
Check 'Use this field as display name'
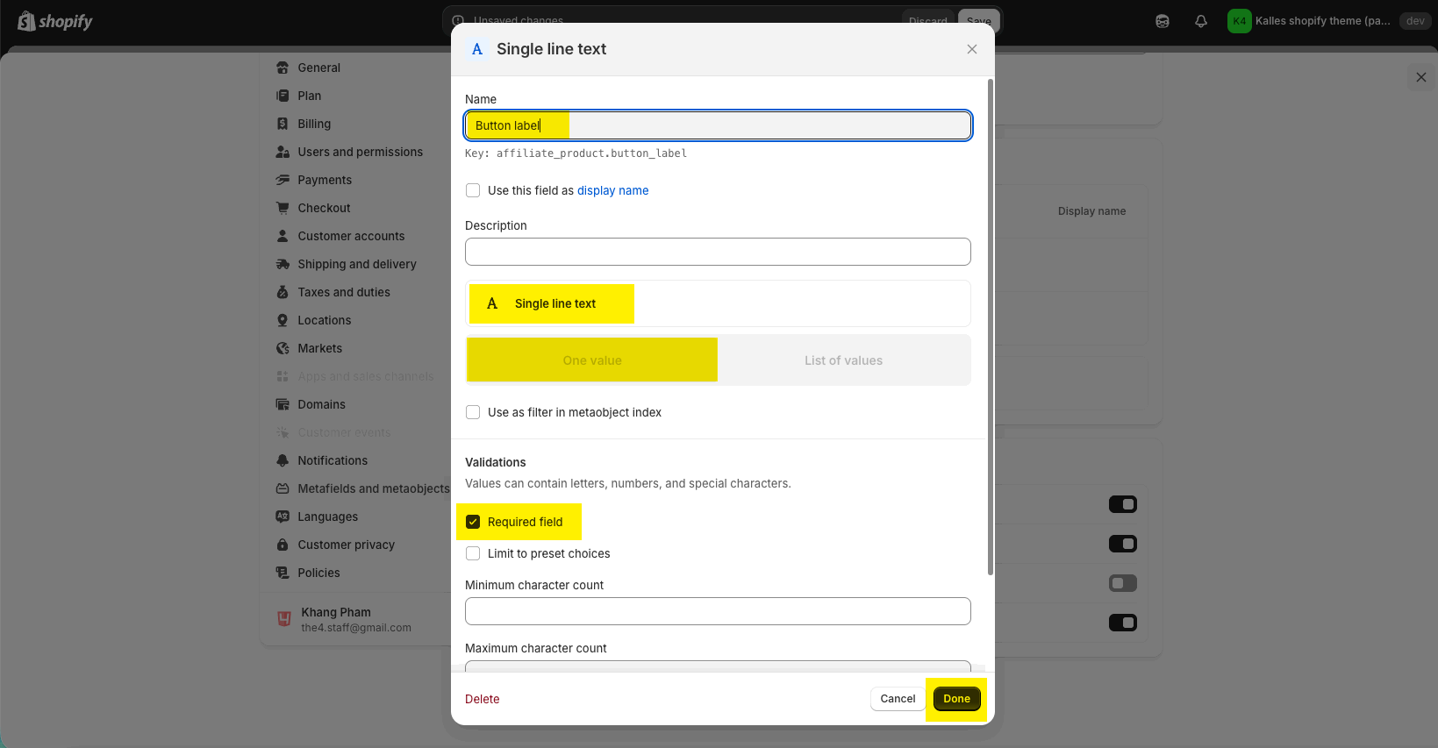pyautogui.click(x=473, y=190)
